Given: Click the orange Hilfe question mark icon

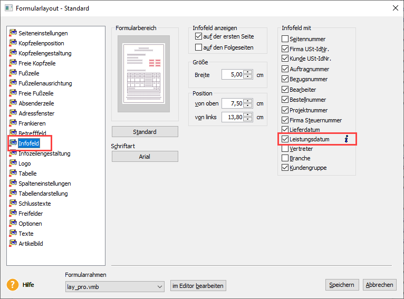Looking at the screenshot, I should coord(13,285).
